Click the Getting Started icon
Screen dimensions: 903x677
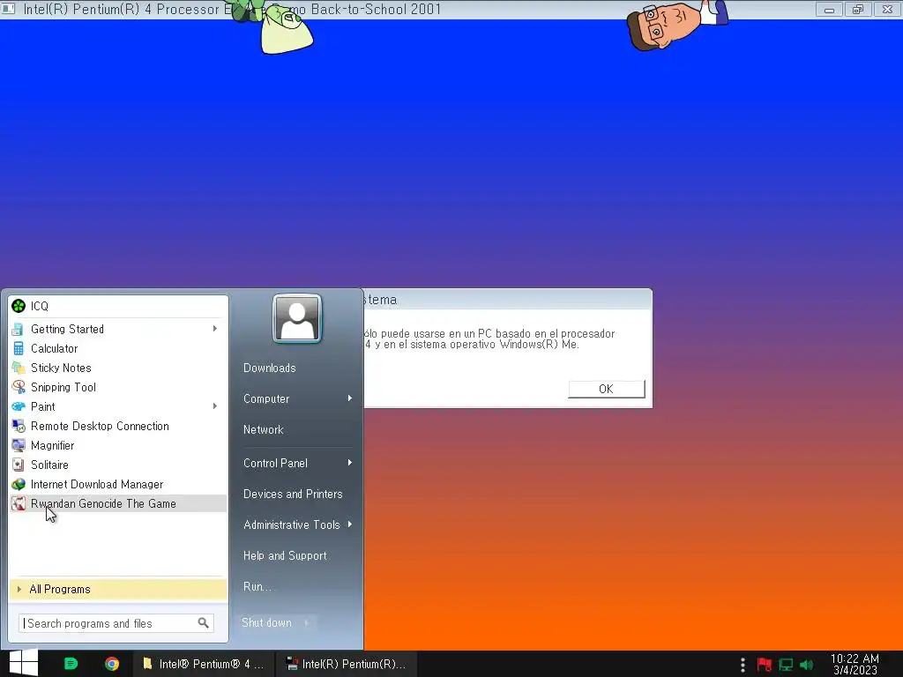(x=19, y=330)
